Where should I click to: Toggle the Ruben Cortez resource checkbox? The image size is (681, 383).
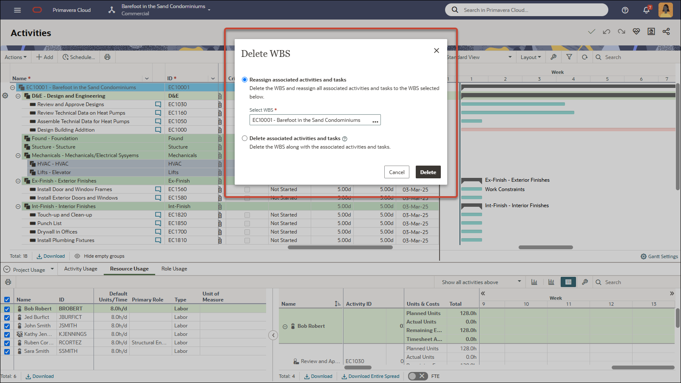point(7,343)
